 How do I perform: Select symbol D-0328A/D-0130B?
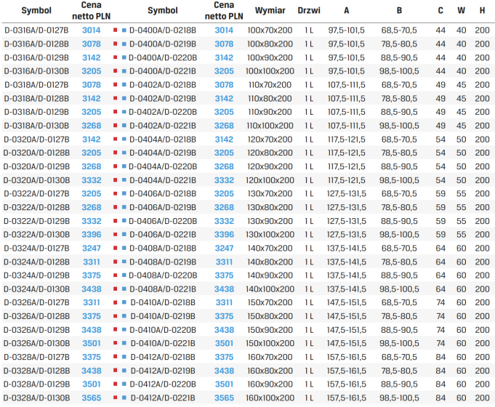point(36,398)
